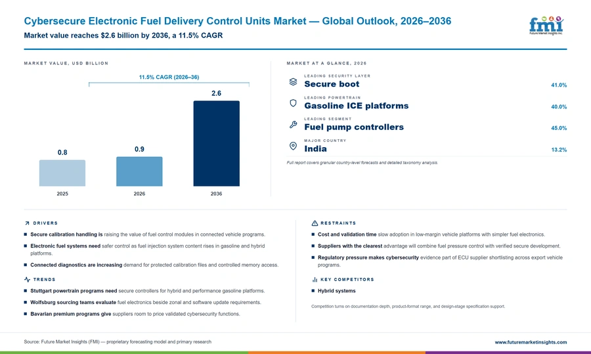Click the 2025 axis label
The height and width of the screenshot is (354, 591).
62,194
